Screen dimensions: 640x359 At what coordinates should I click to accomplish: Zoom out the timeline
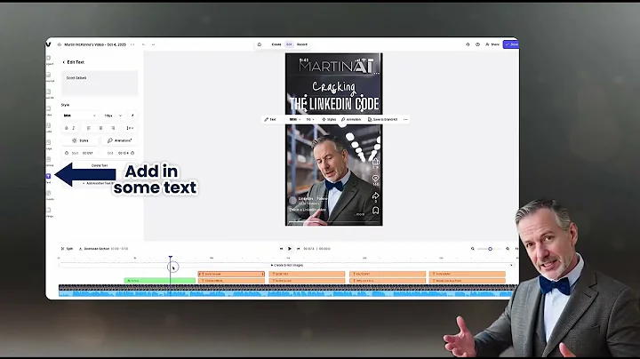click(473, 249)
